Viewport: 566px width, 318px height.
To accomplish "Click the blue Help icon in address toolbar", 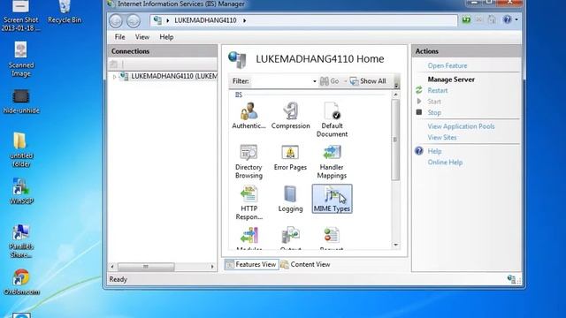I will click(507, 19).
